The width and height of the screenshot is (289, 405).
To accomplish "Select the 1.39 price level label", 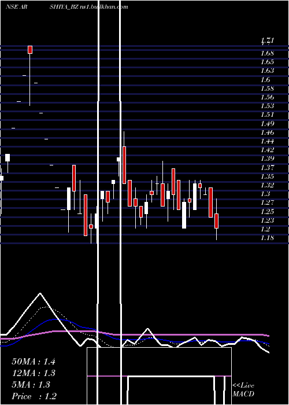I will [x=267, y=159].
